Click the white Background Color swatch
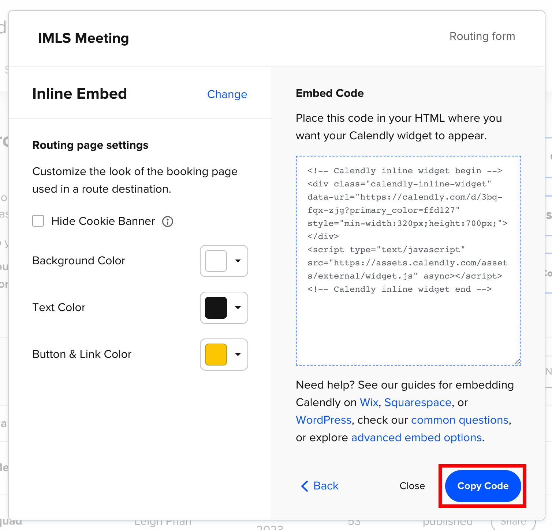This screenshot has width=552, height=530. tap(216, 261)
